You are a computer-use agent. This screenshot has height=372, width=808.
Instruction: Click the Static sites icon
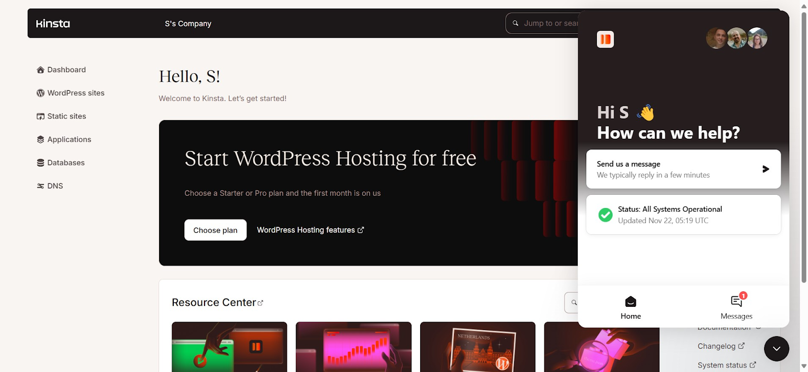pos(40,116)
